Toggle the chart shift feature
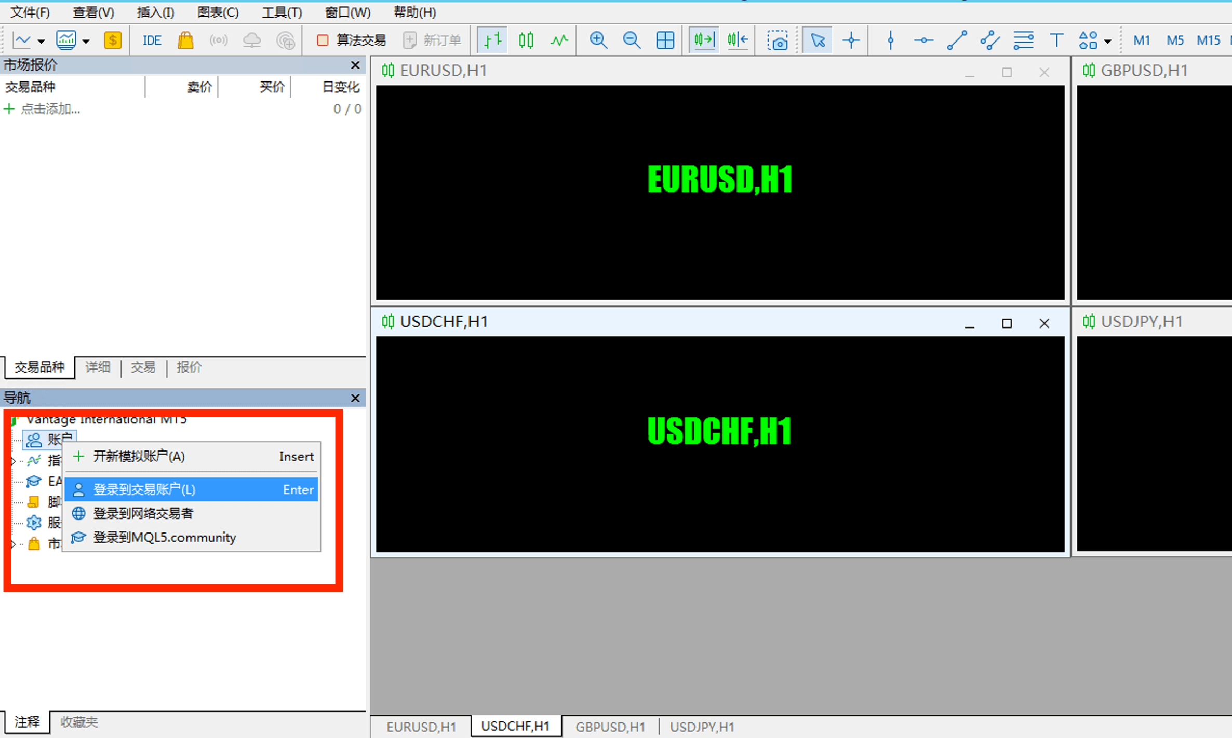The width and height of the screenshot is (1232, 738). 737,39
